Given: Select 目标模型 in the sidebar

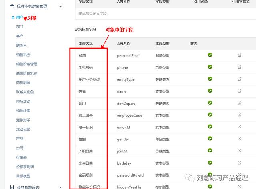Looking at the screenshot, I should click(23, 176).
